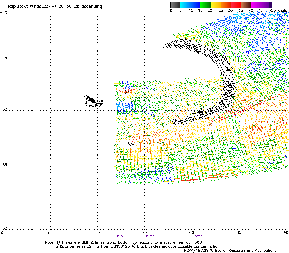Click the green 15-20 knots legend swatch
This screenshot has height=253, width=289.
point(205,5)
